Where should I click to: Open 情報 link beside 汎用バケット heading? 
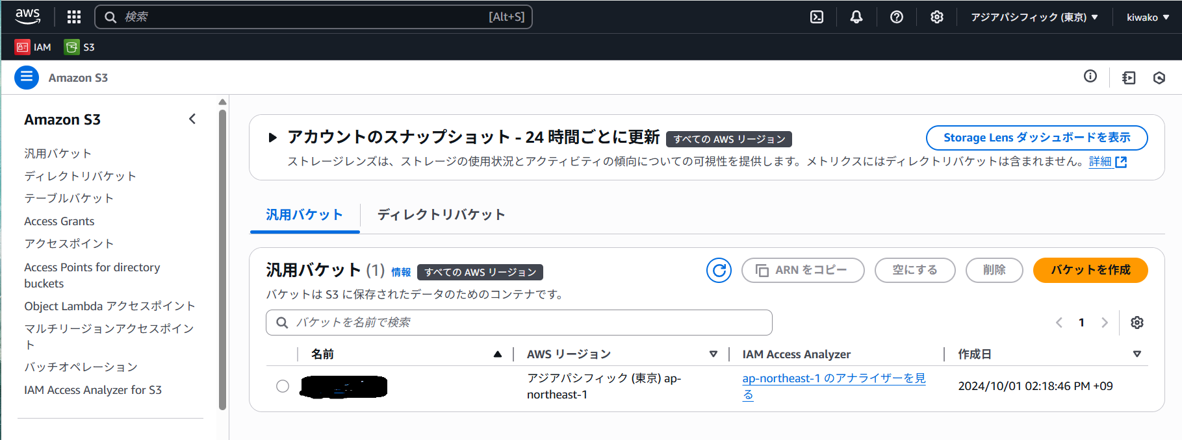401,272
